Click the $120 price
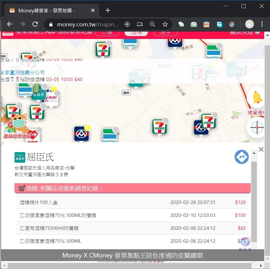 240,202
